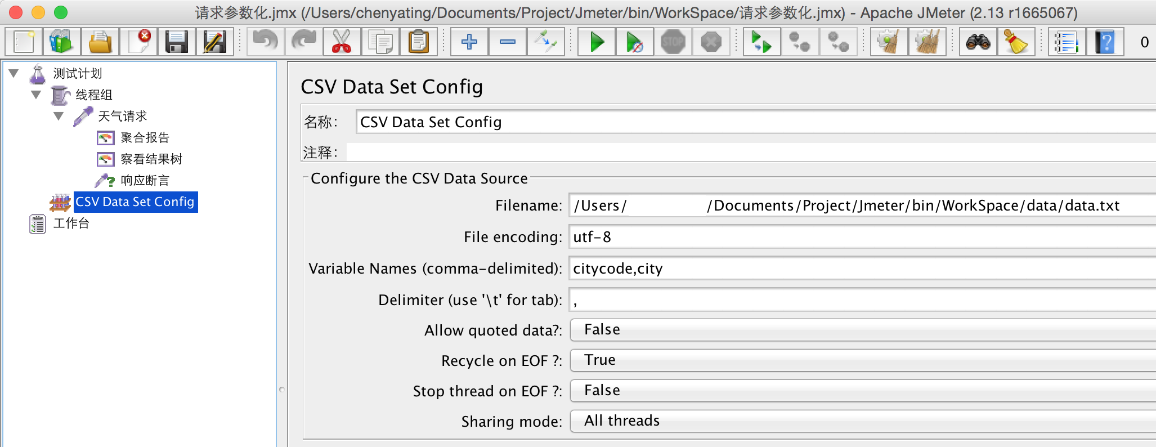Click the Redo arrow icon
This screenshot has height=447, width=1156.
(304, 42)
